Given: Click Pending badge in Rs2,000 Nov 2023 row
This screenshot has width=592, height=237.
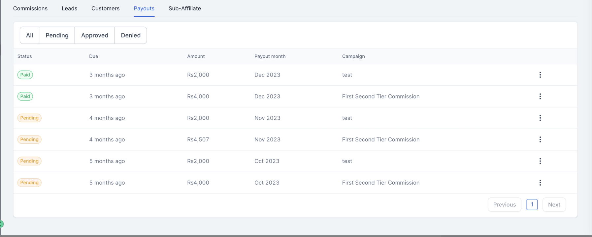Looking at the screenshot, I should point(29,118).
